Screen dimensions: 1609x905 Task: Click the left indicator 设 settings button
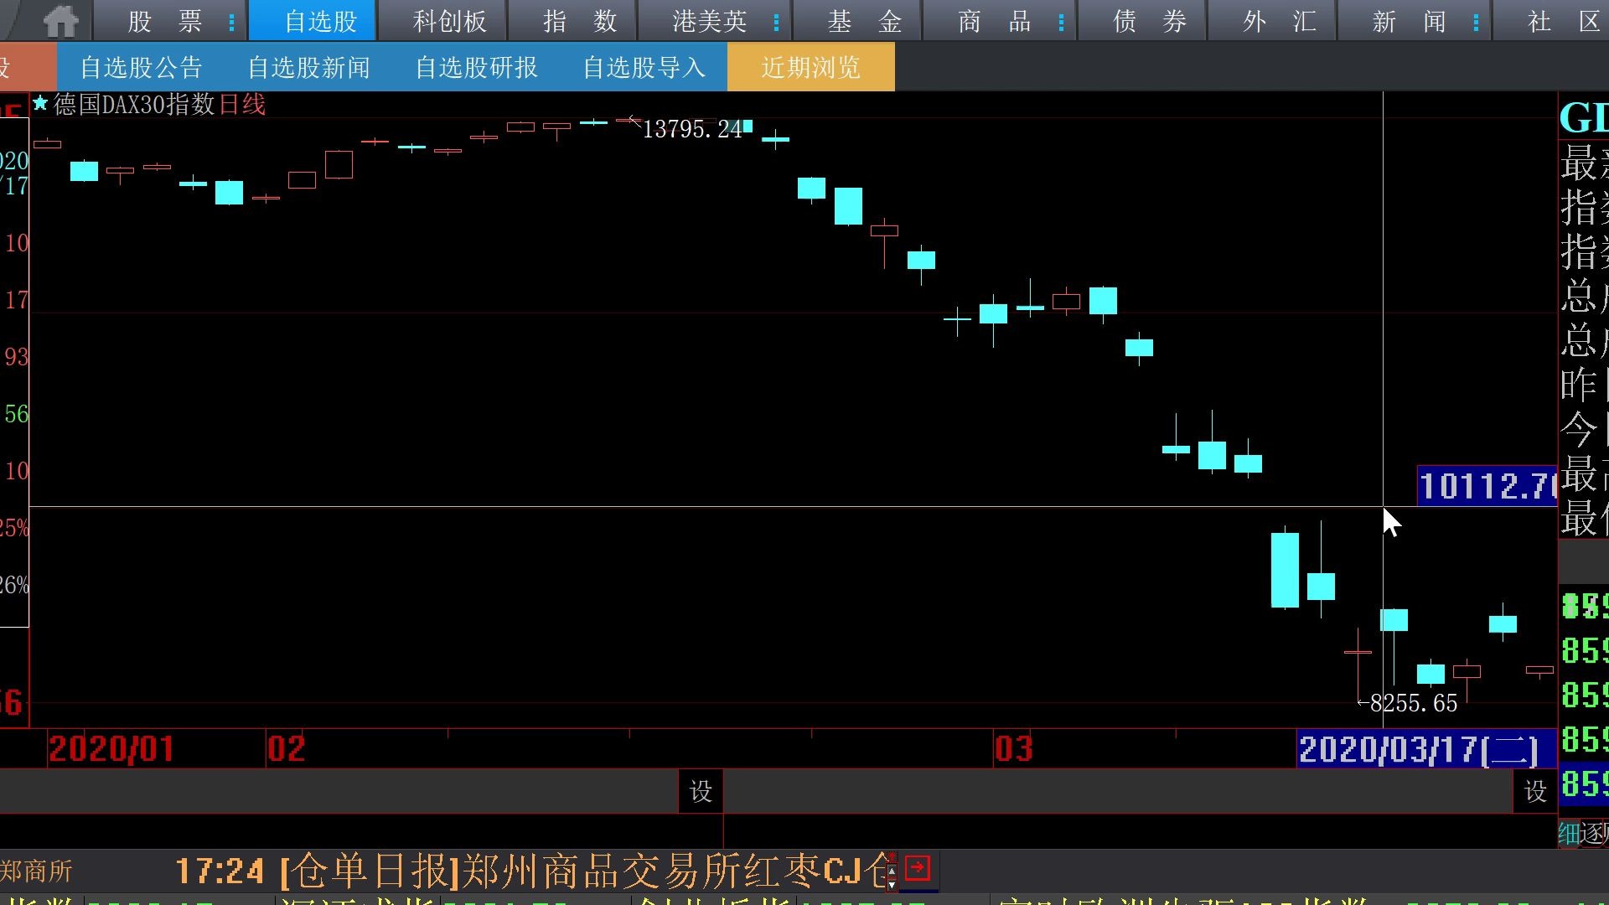(x=701, y=791)
